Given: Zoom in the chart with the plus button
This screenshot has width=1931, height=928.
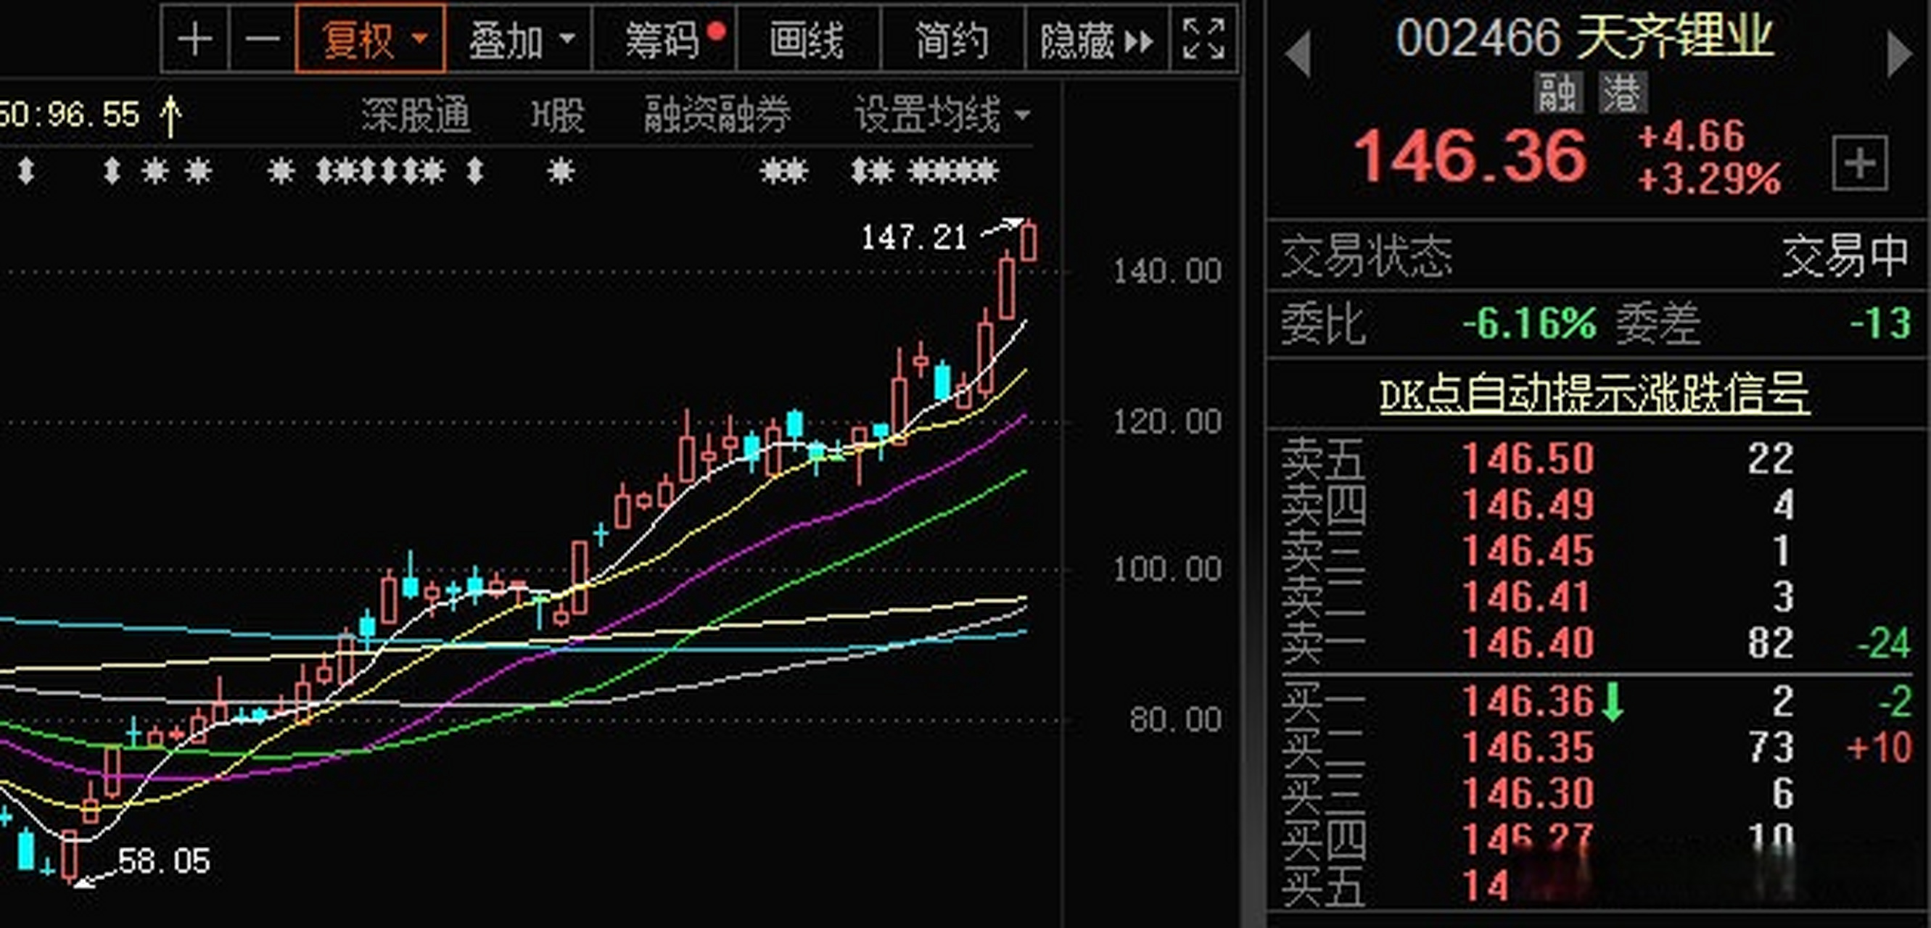Looking at the screenshot, I should [195, 39].
